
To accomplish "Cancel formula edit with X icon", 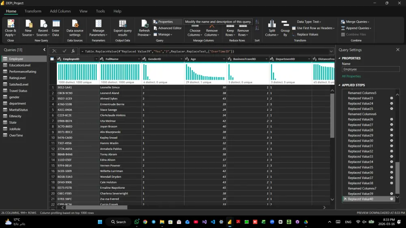I will (x=54, y=51).
